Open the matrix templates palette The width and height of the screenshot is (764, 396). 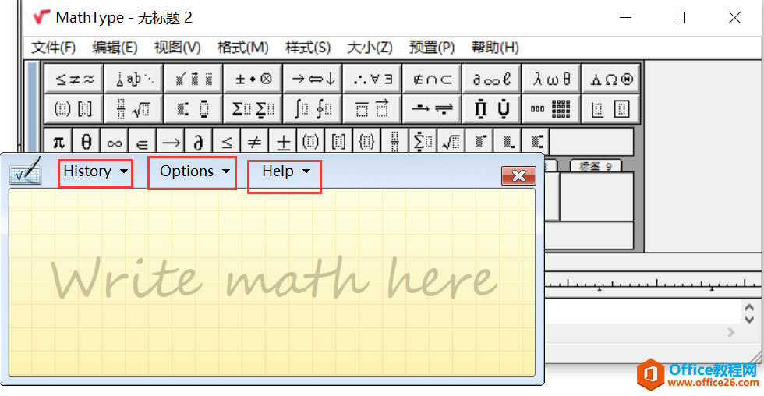pyautogui.click(x=551, y=108)
